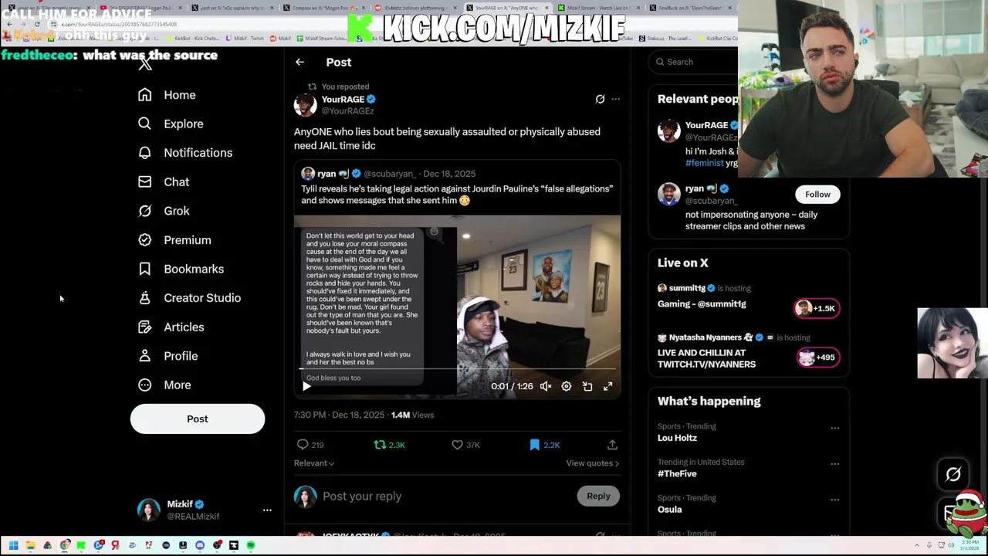Toggle the repost with 2.3K count
Viewport: 988px width, 556px height.
pos(389,445)
